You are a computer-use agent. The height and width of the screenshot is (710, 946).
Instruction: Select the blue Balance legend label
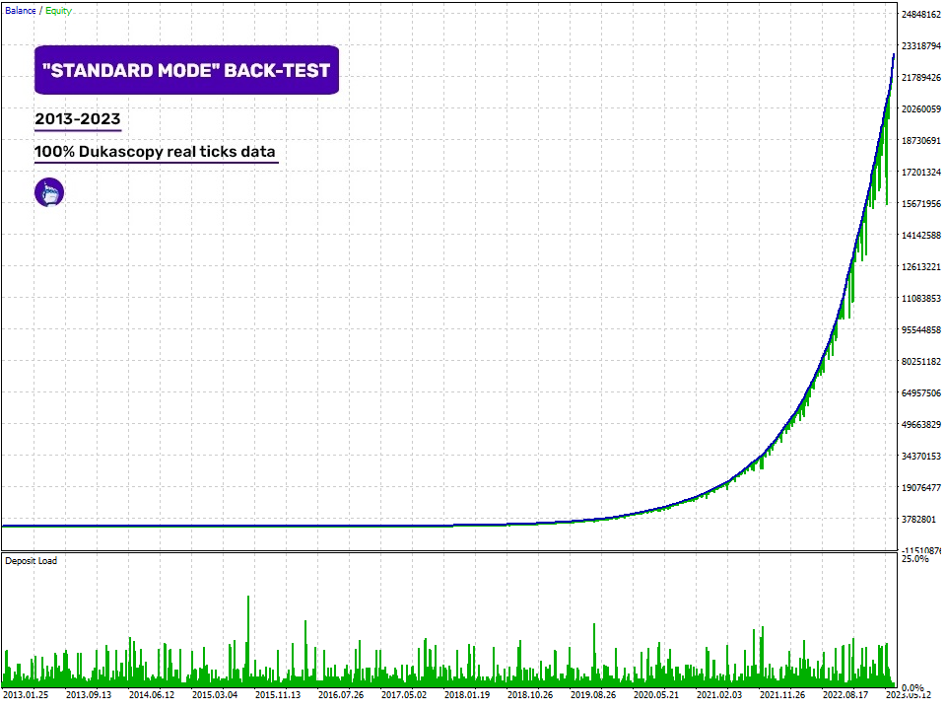point(20,11)
